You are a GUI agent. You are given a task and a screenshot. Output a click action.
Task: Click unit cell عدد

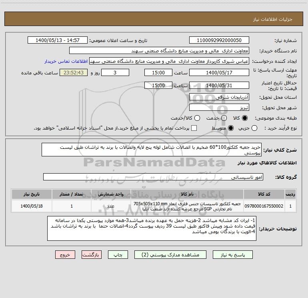[x=111, y=206]
